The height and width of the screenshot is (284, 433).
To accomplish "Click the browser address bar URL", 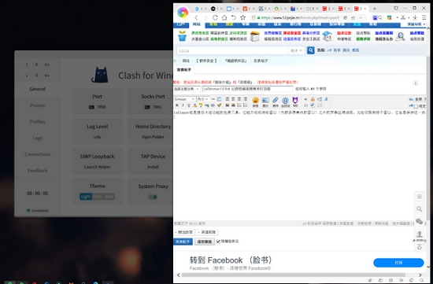I will coord(300,17).
